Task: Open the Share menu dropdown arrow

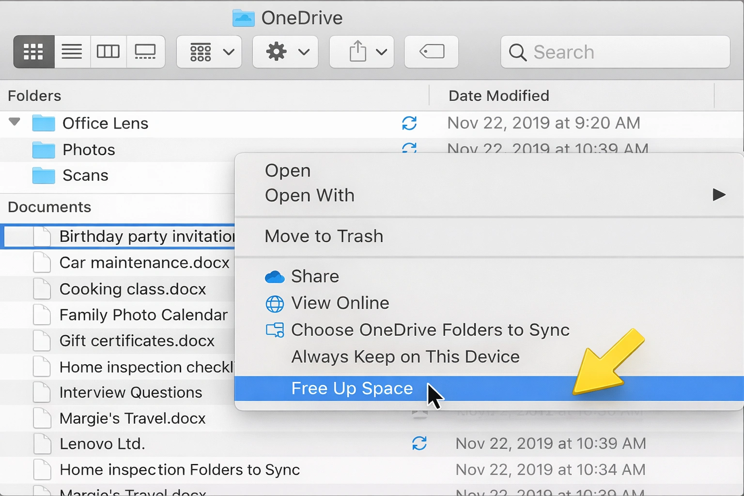Action: pyautogui.click(x=382, y=52)
